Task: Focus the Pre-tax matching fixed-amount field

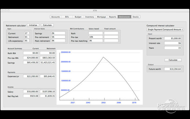Action: (x=111, y=41)
